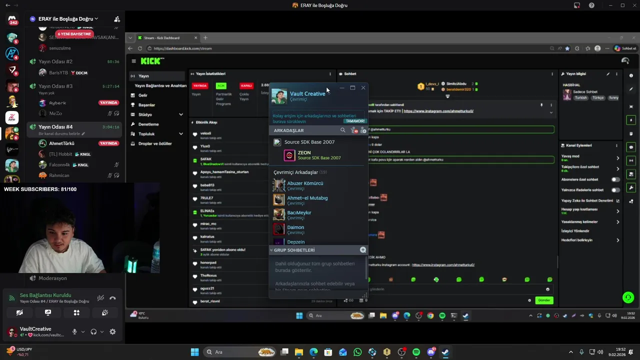Open Activities launcher in voice panel

click(76, 312)
